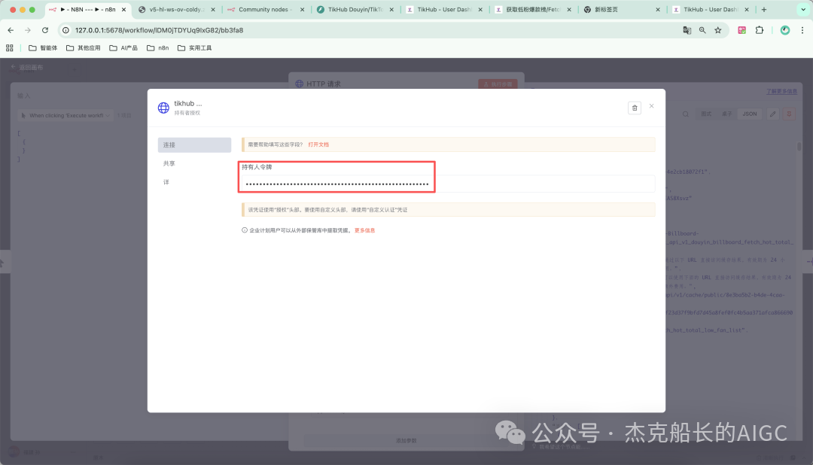Open a new browser tab

click(x=764, y=9)
